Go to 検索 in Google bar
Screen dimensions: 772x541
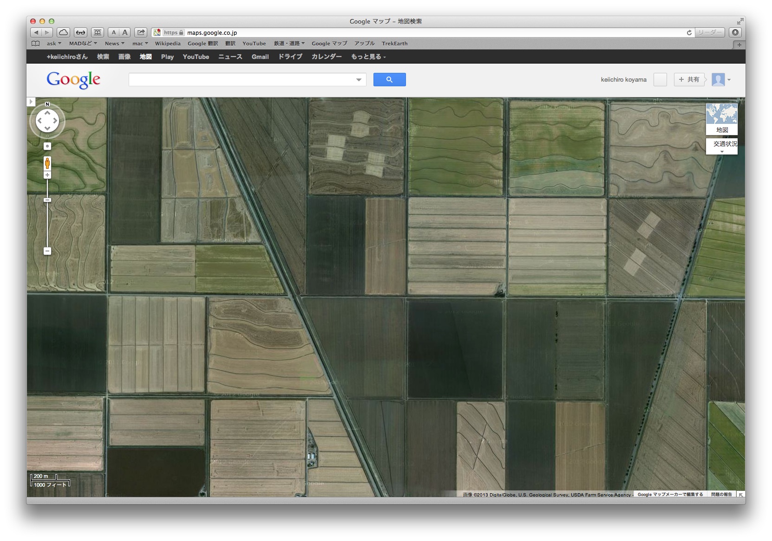pyautogui.click(x=103, y=57)
